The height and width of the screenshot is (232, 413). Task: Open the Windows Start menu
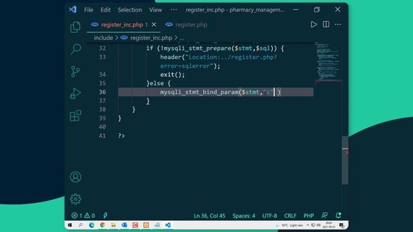[70, 225]
